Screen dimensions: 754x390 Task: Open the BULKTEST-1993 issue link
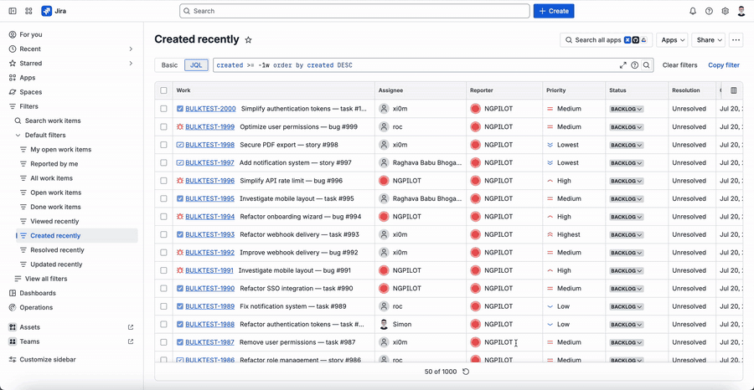209,234
